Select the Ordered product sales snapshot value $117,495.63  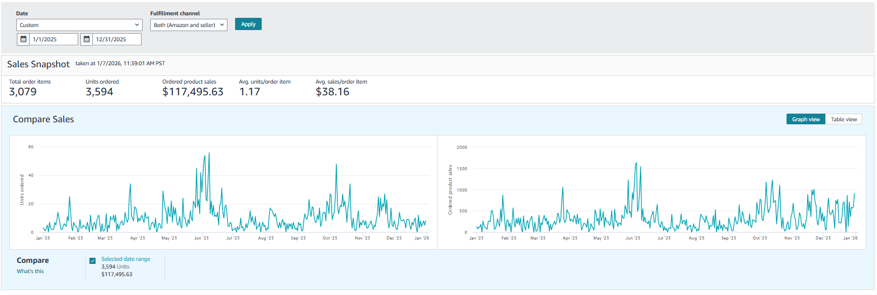(x=193, y=92)
